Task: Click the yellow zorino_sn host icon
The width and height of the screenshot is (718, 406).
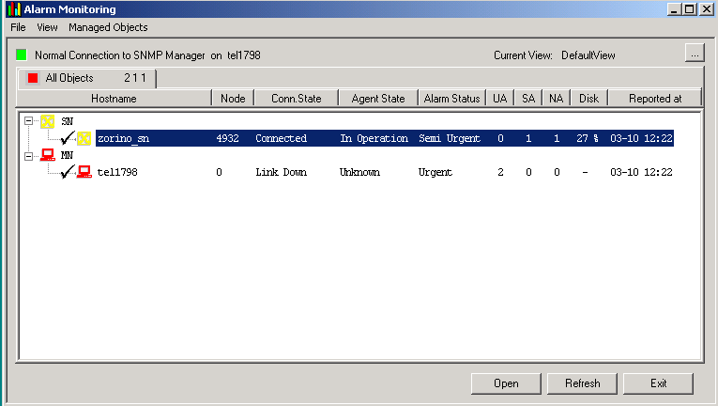Action: pyautogui.click(x=84, y=138)
